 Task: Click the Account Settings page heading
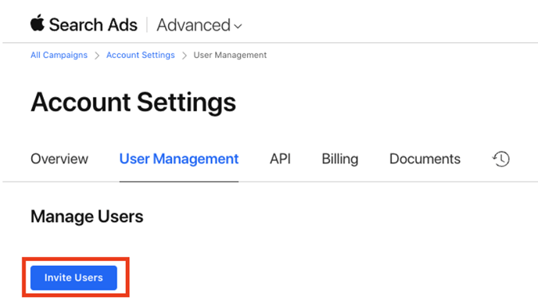tap(133, 102)
